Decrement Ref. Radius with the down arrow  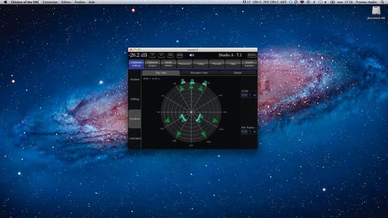pyautogui.click(x=250, y=132)
